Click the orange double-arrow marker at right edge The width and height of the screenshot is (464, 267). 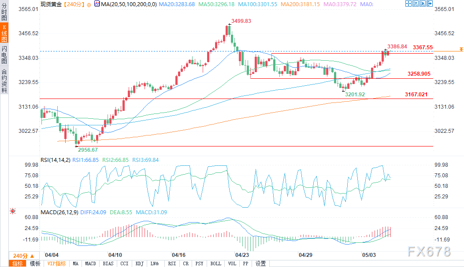(x=461, y=49)
